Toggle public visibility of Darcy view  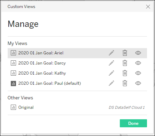138,63
